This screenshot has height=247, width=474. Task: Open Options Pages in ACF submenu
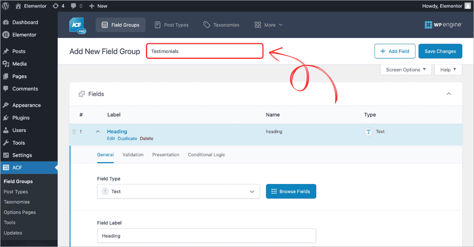pyautogui.click(x=20, y=212)
